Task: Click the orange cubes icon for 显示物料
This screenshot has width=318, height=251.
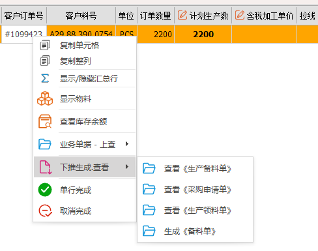Action: tap(45, 98)
